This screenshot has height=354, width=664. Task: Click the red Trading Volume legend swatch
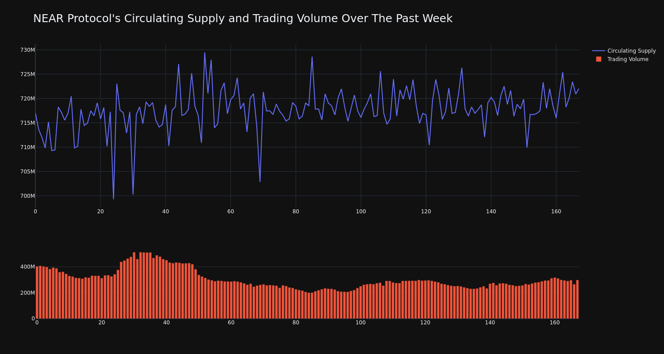598,59
